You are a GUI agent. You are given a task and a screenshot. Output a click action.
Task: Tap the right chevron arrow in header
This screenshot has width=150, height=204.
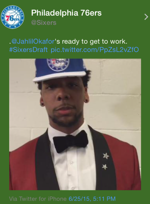tap(146, 17)
